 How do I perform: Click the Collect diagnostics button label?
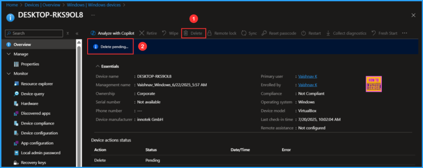click(x=349, y=33)
